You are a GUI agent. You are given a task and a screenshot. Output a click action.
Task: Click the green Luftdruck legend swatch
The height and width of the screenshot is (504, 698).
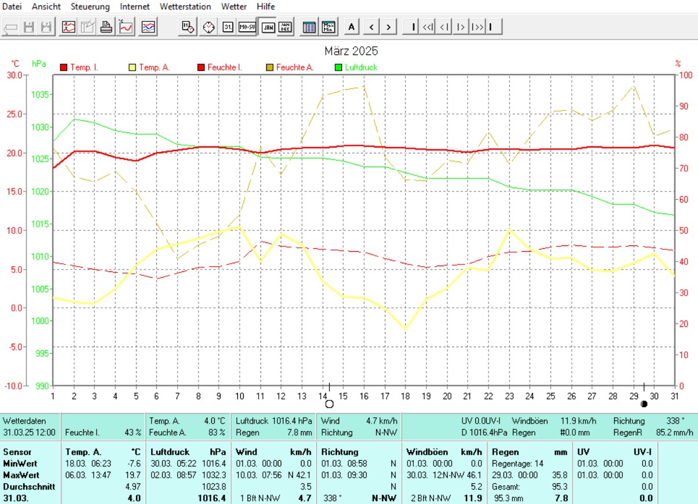tap(339, 68)
